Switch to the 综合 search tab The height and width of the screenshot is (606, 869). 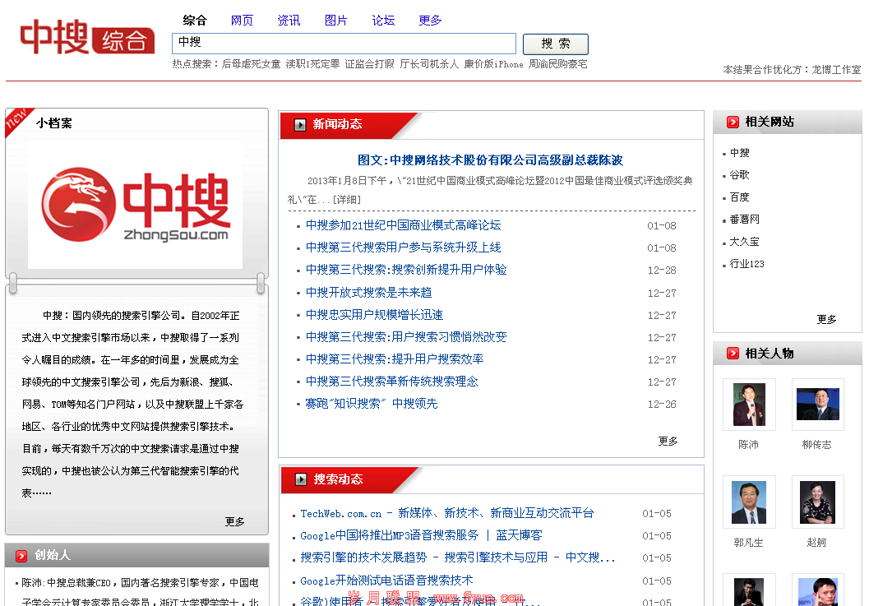point(195,21)
